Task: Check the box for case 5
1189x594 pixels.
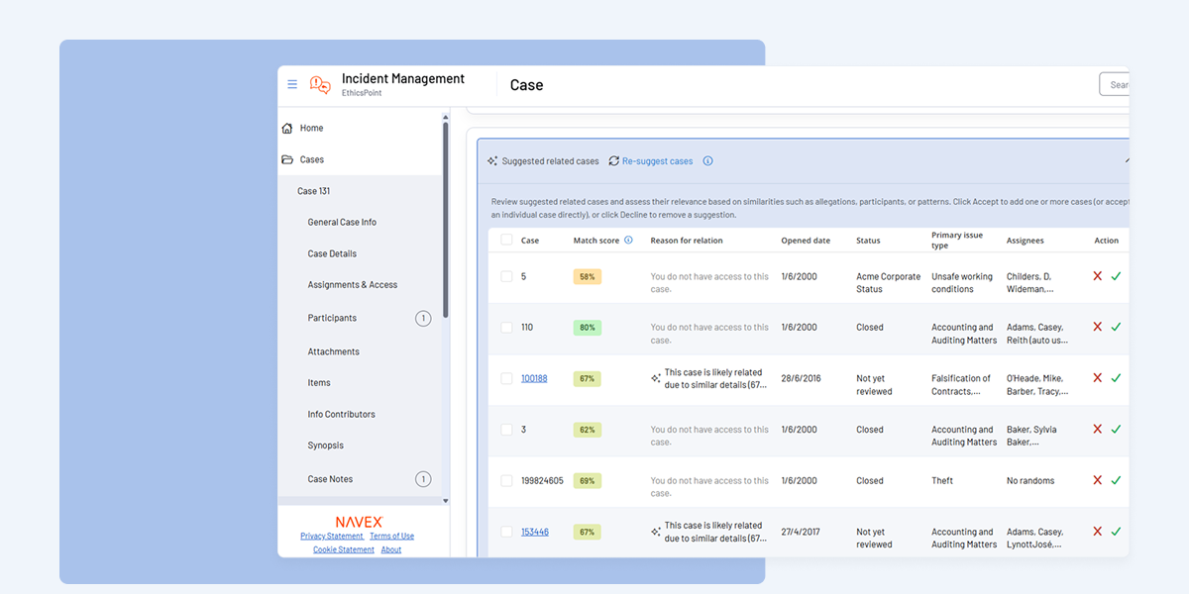Action: point(506,276)
